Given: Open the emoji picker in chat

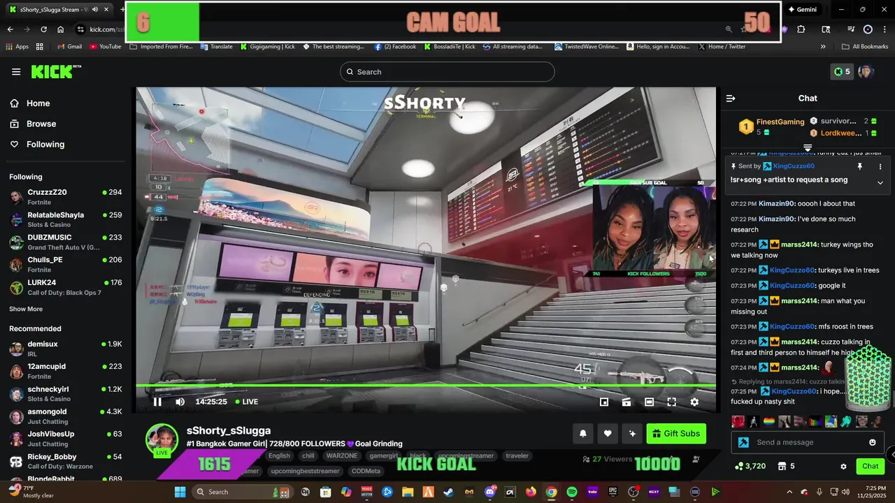Looking at the screenshot, I should click(873, 442).
